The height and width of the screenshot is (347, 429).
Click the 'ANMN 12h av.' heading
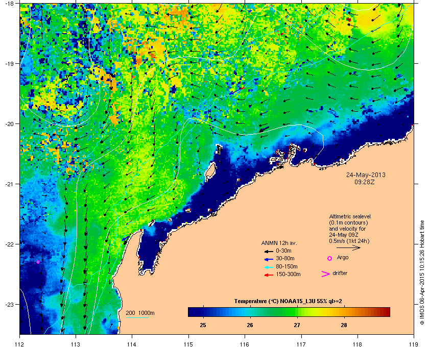click(x=279, y=243)
